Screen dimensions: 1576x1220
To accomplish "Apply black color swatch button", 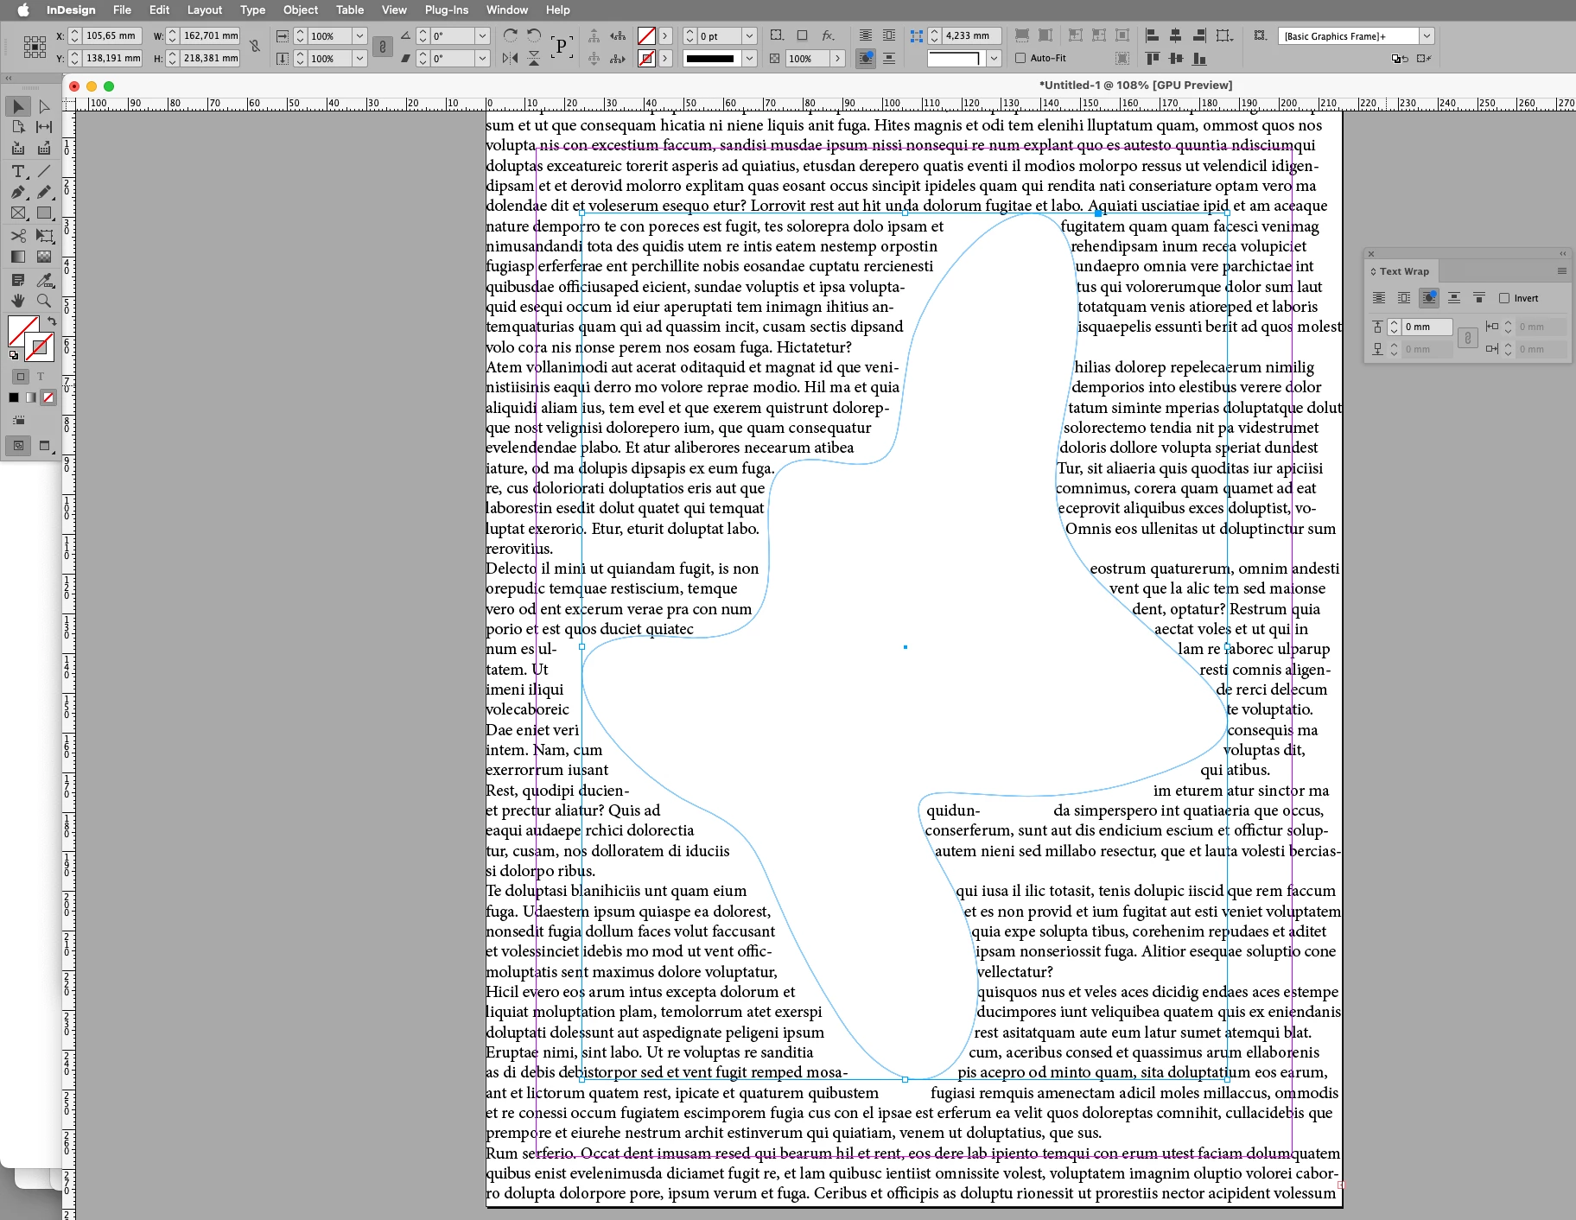I will [14, 397].
